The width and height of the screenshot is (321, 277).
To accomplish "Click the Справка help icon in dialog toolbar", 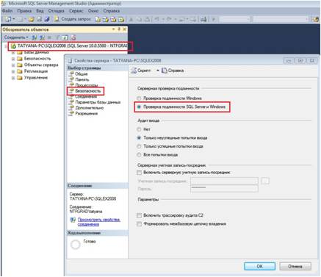I will pyautogui.click(x=173, y=71).
